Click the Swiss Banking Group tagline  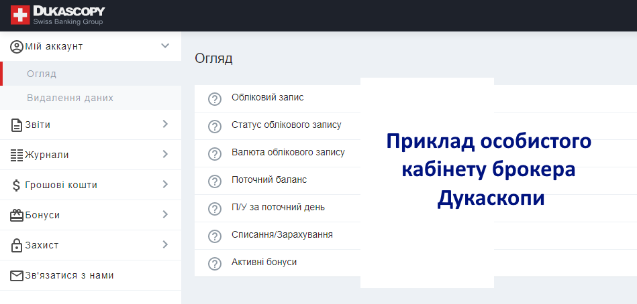68,22
